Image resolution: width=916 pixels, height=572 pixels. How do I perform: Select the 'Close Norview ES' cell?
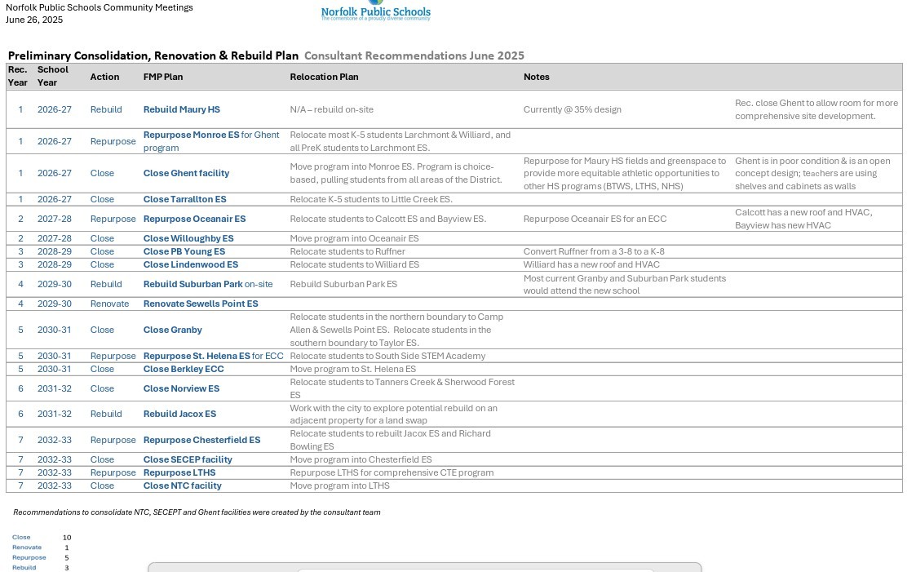pyautogui.click(x=181, y=388)
